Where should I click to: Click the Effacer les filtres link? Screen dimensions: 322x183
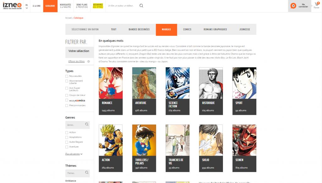tap(76, 61)
